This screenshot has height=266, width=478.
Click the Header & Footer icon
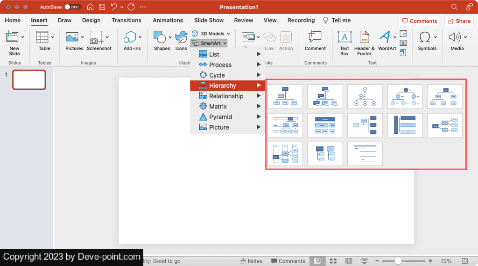tap(364, 38)
